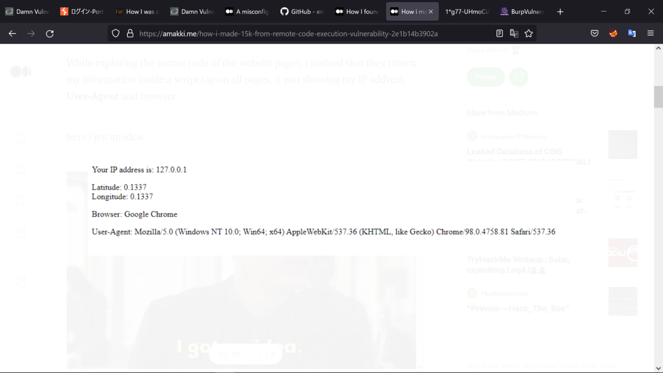Click the 'Longitude: 0.1337' line
663x373 pixels.
coord(122,196)
